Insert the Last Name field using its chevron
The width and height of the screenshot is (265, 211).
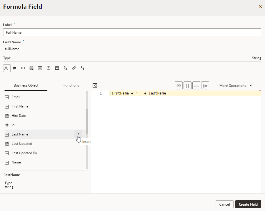click(78, 134)
